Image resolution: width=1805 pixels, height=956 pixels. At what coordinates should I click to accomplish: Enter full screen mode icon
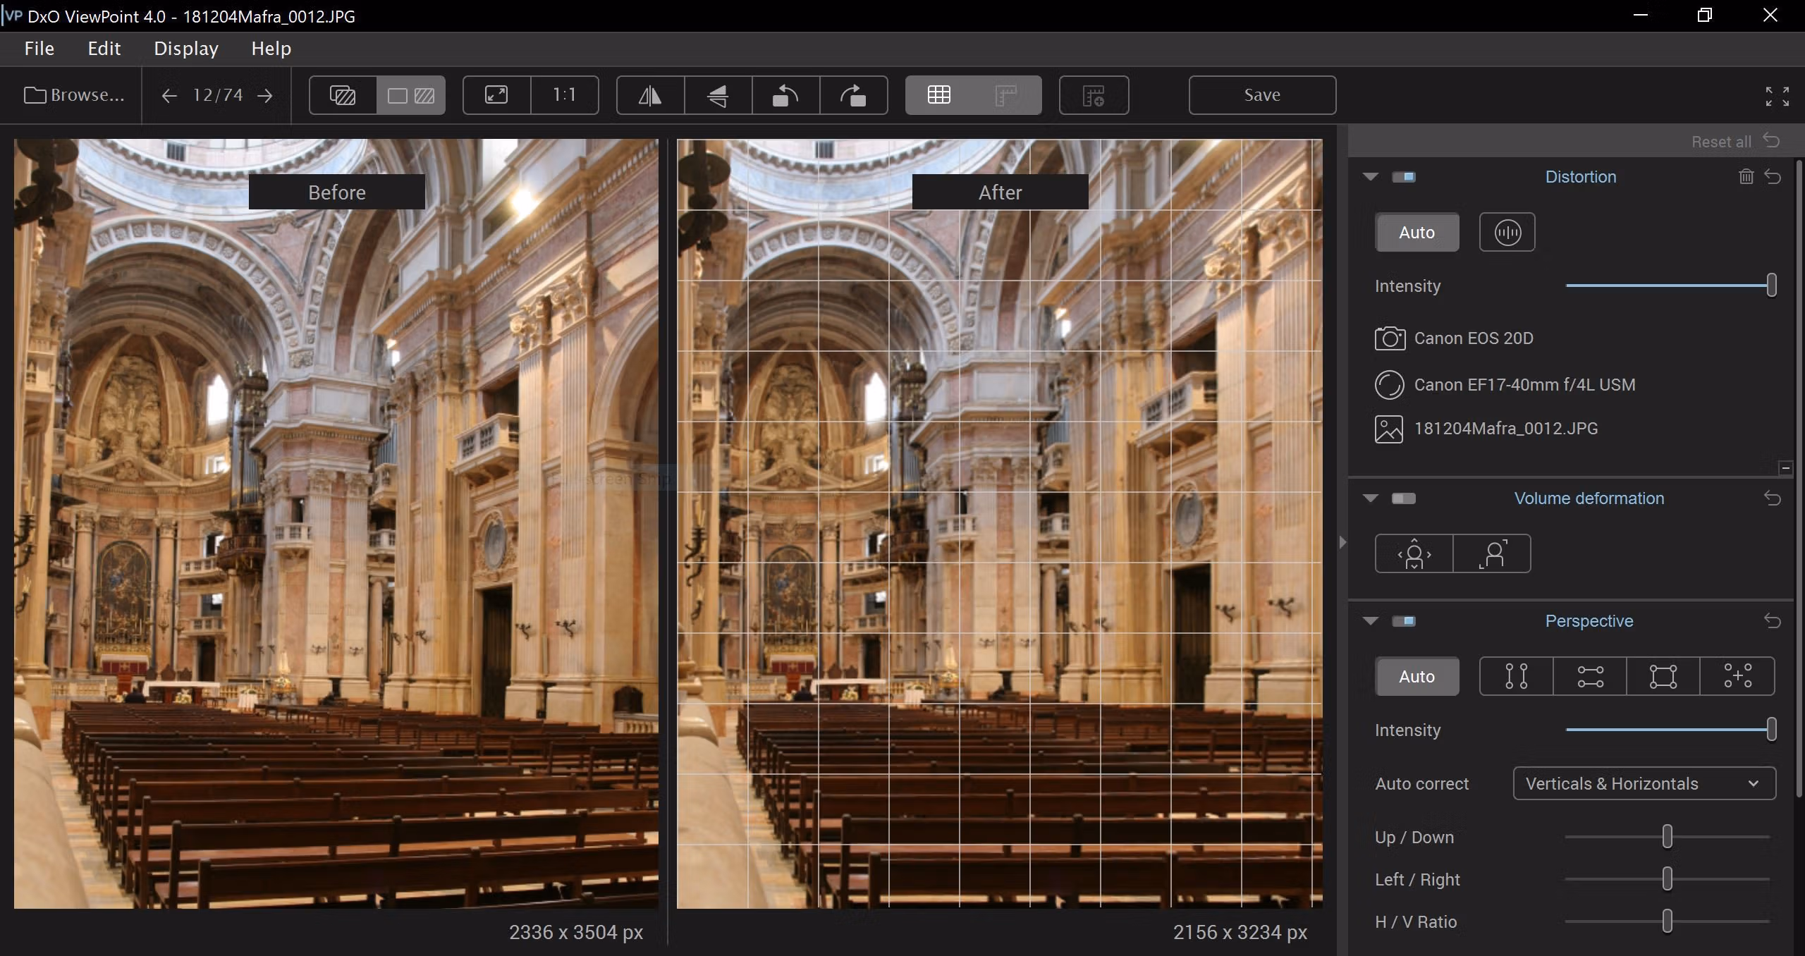coord(1777,96)
